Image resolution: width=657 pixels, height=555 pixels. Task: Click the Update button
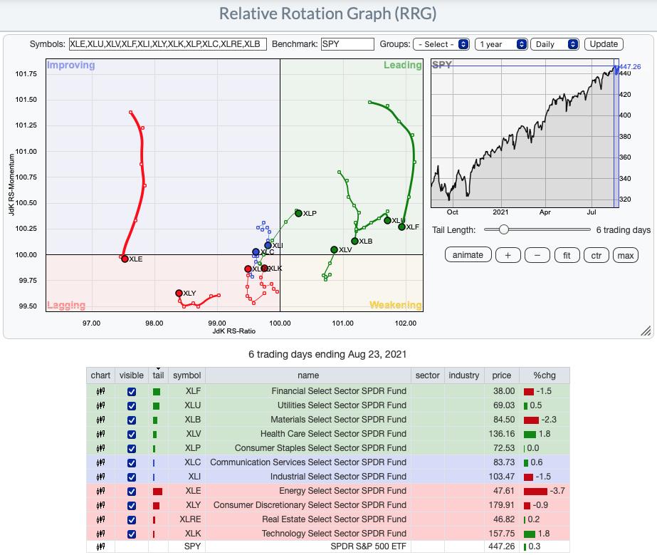click(604, 44)
